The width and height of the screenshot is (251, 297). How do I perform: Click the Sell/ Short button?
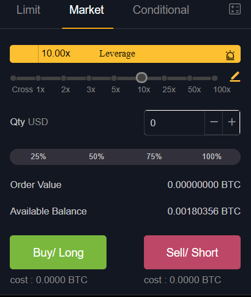(192, 252)
